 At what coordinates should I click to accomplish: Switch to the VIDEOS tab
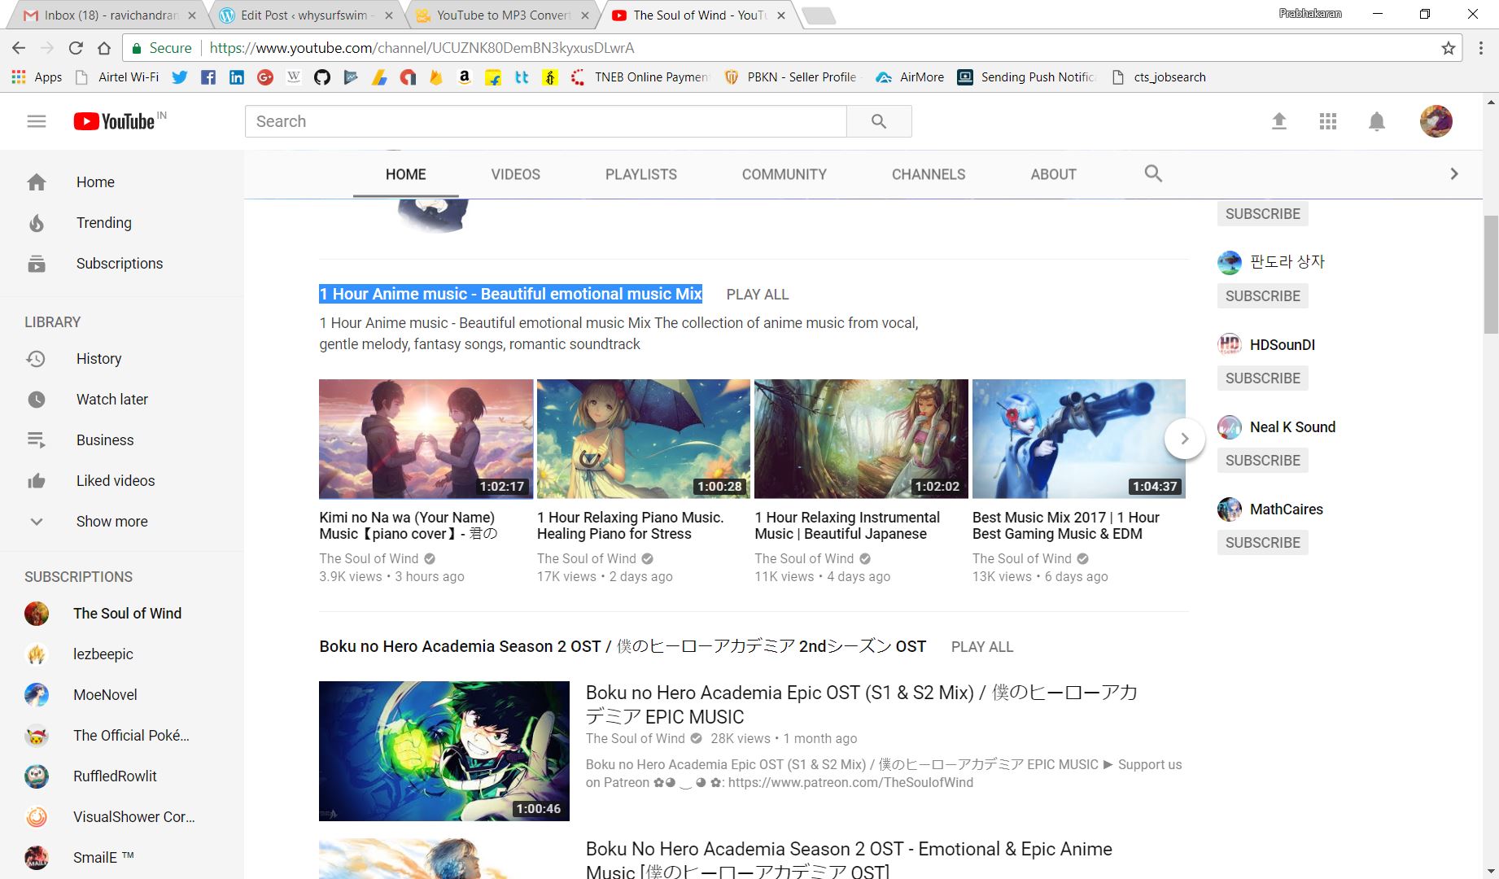(x=515, y=173)
